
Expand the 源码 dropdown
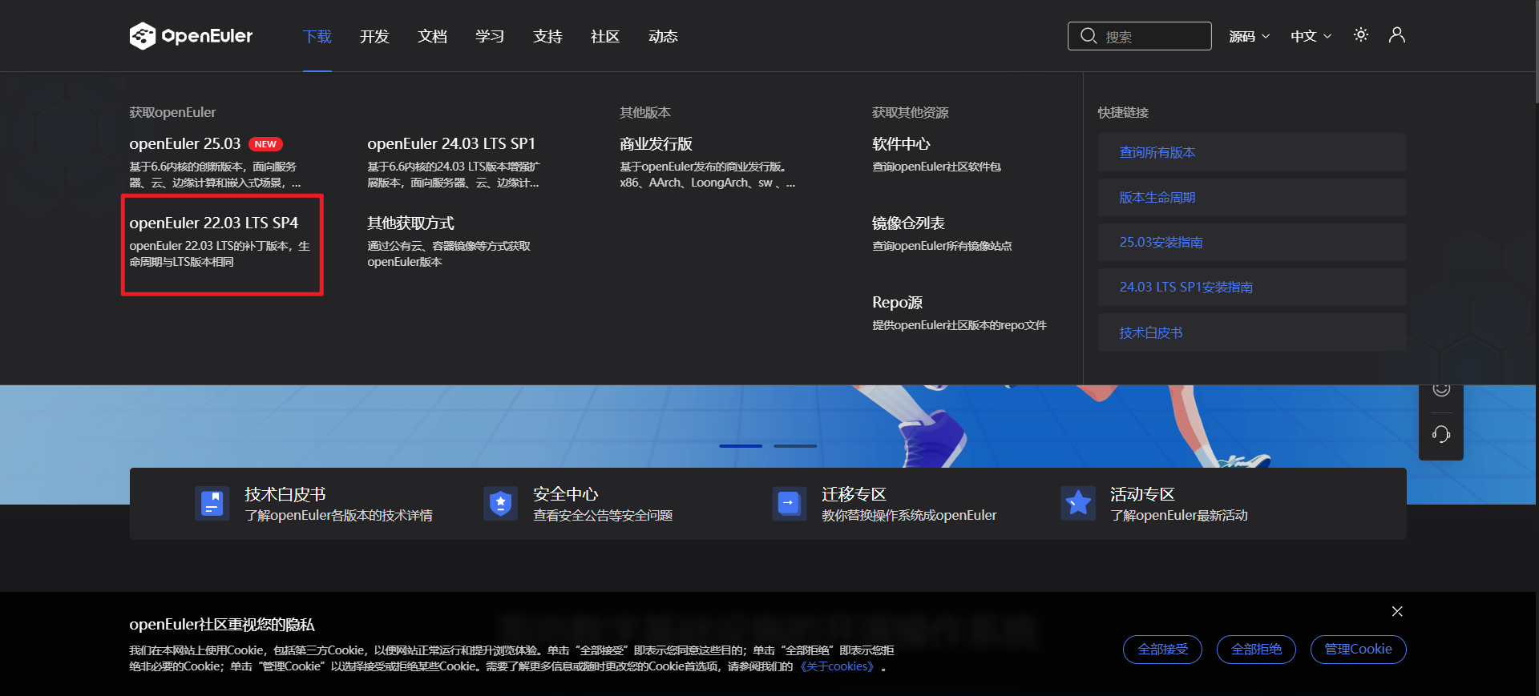click(x=1250, y=36)
